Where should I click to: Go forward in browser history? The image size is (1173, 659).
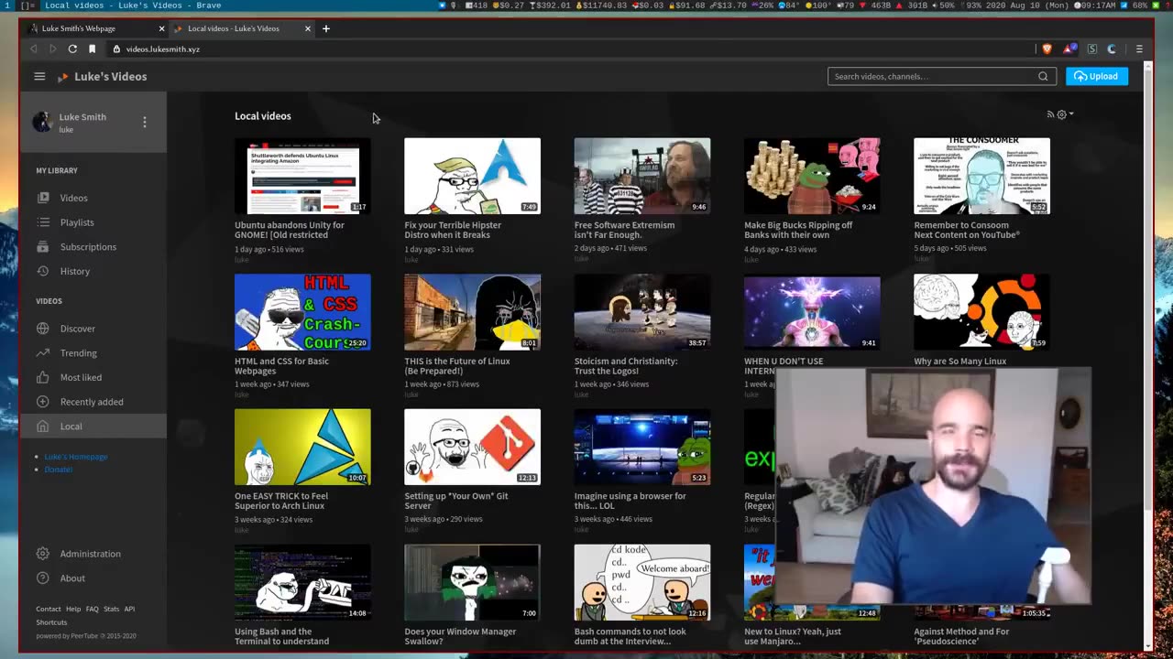click(x=52, y=49)
